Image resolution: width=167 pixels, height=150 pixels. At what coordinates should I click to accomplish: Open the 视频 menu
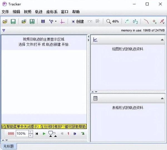28,12
